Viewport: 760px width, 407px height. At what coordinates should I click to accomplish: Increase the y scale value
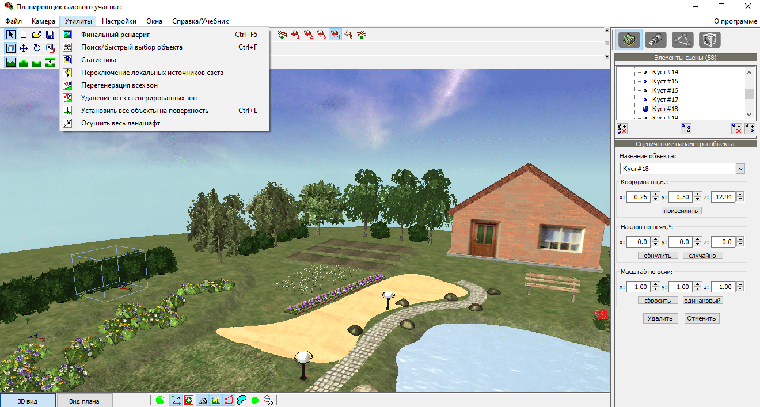[697, 284]
